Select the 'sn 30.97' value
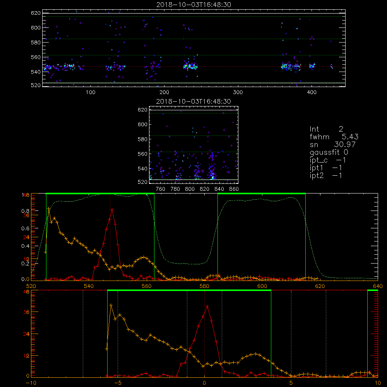This screenshot has width=387, height=387. pyautogui.click(x=332, y=144)
